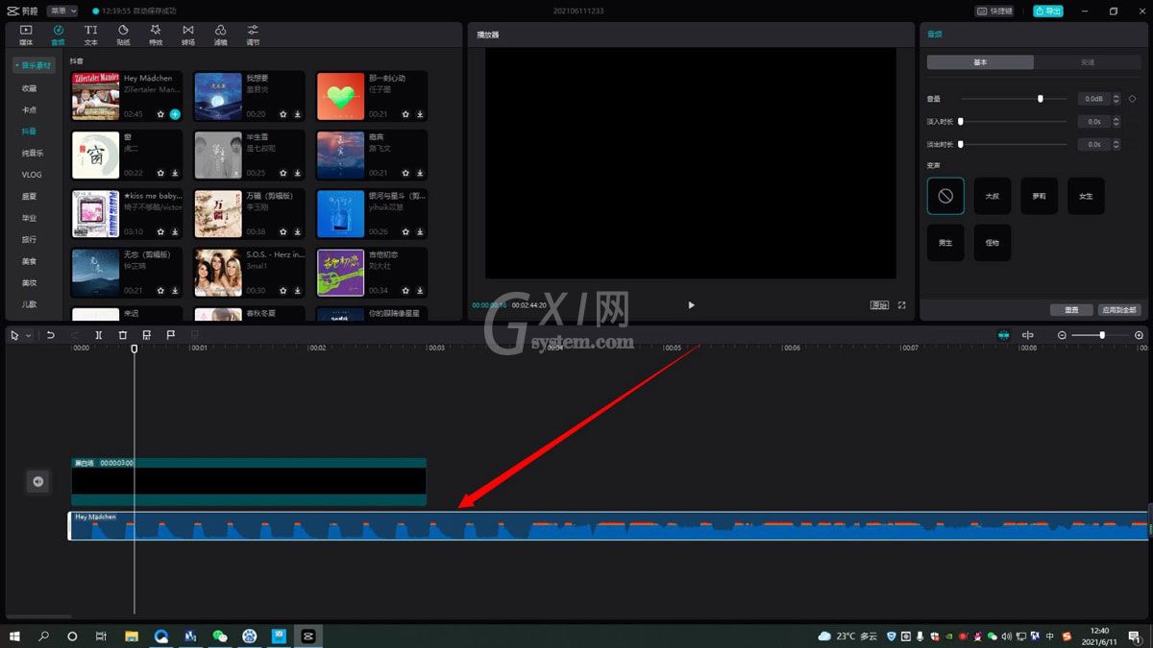The width and height of the screenshot is (1153, 648).
Task: Open the 菜单 dropdown menu
Action: click(61, 11)
